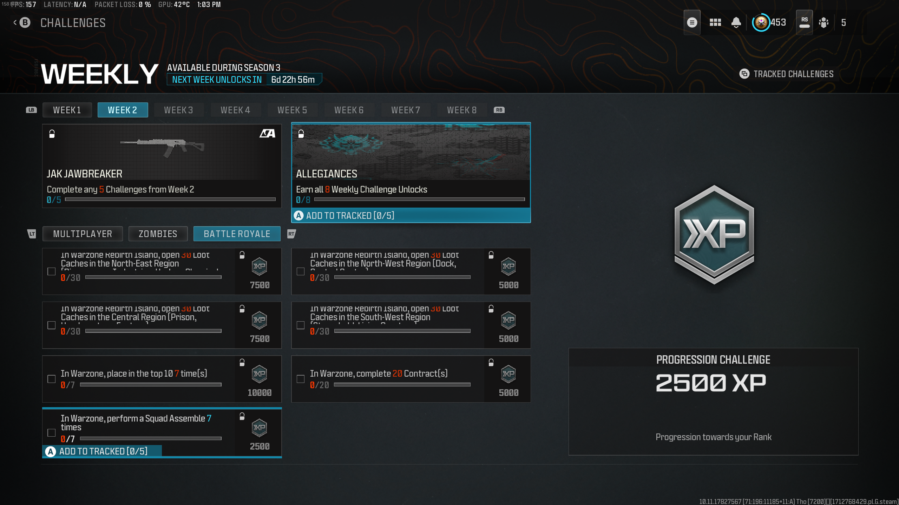The width and height of the screenshot is (899, 505).
Task: Click the options hamburger icon top right
Action: [692, 22]
